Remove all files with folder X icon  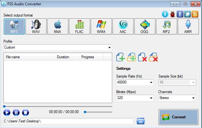(153, 57)
